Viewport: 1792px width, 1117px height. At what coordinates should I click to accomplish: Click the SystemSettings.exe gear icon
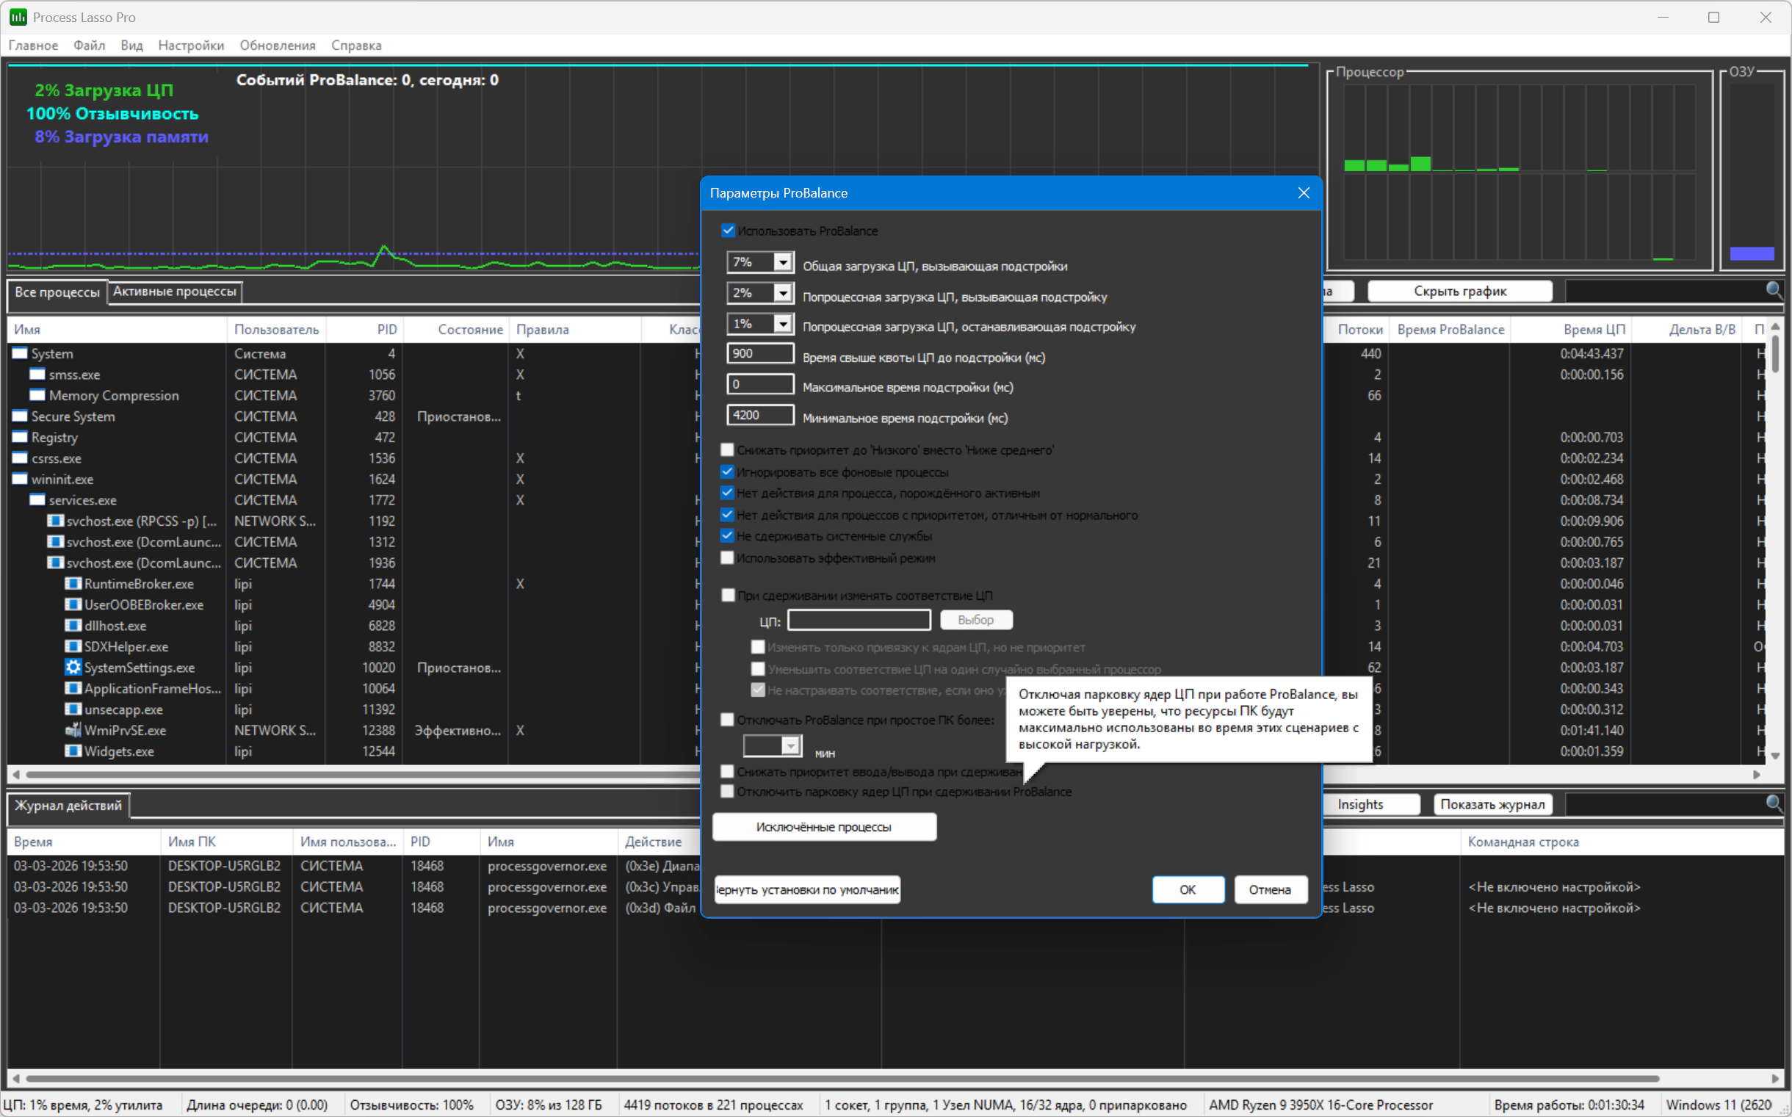pos(73,667)
